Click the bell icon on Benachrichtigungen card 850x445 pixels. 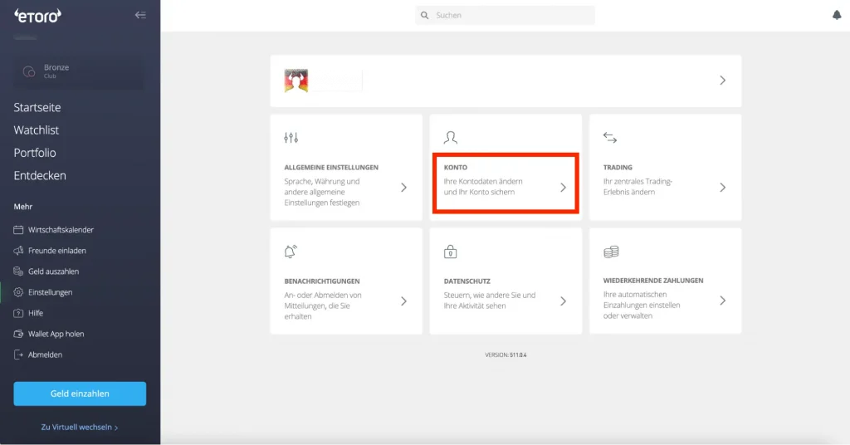(291, 252)
